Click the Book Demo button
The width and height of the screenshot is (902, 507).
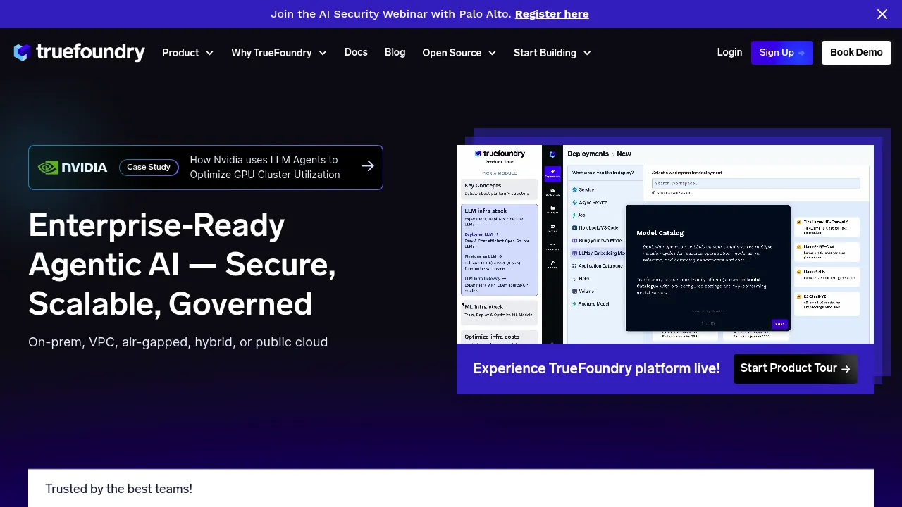(x=856, y=53)
